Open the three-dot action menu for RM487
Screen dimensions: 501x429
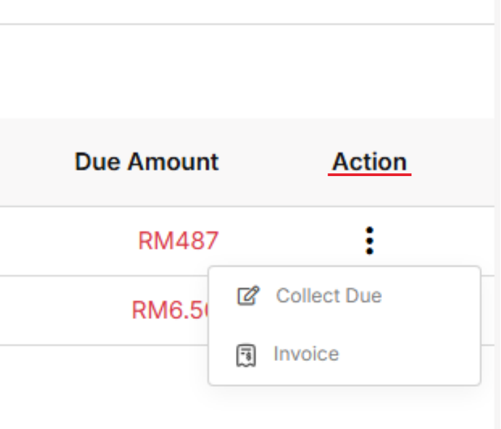369,241
